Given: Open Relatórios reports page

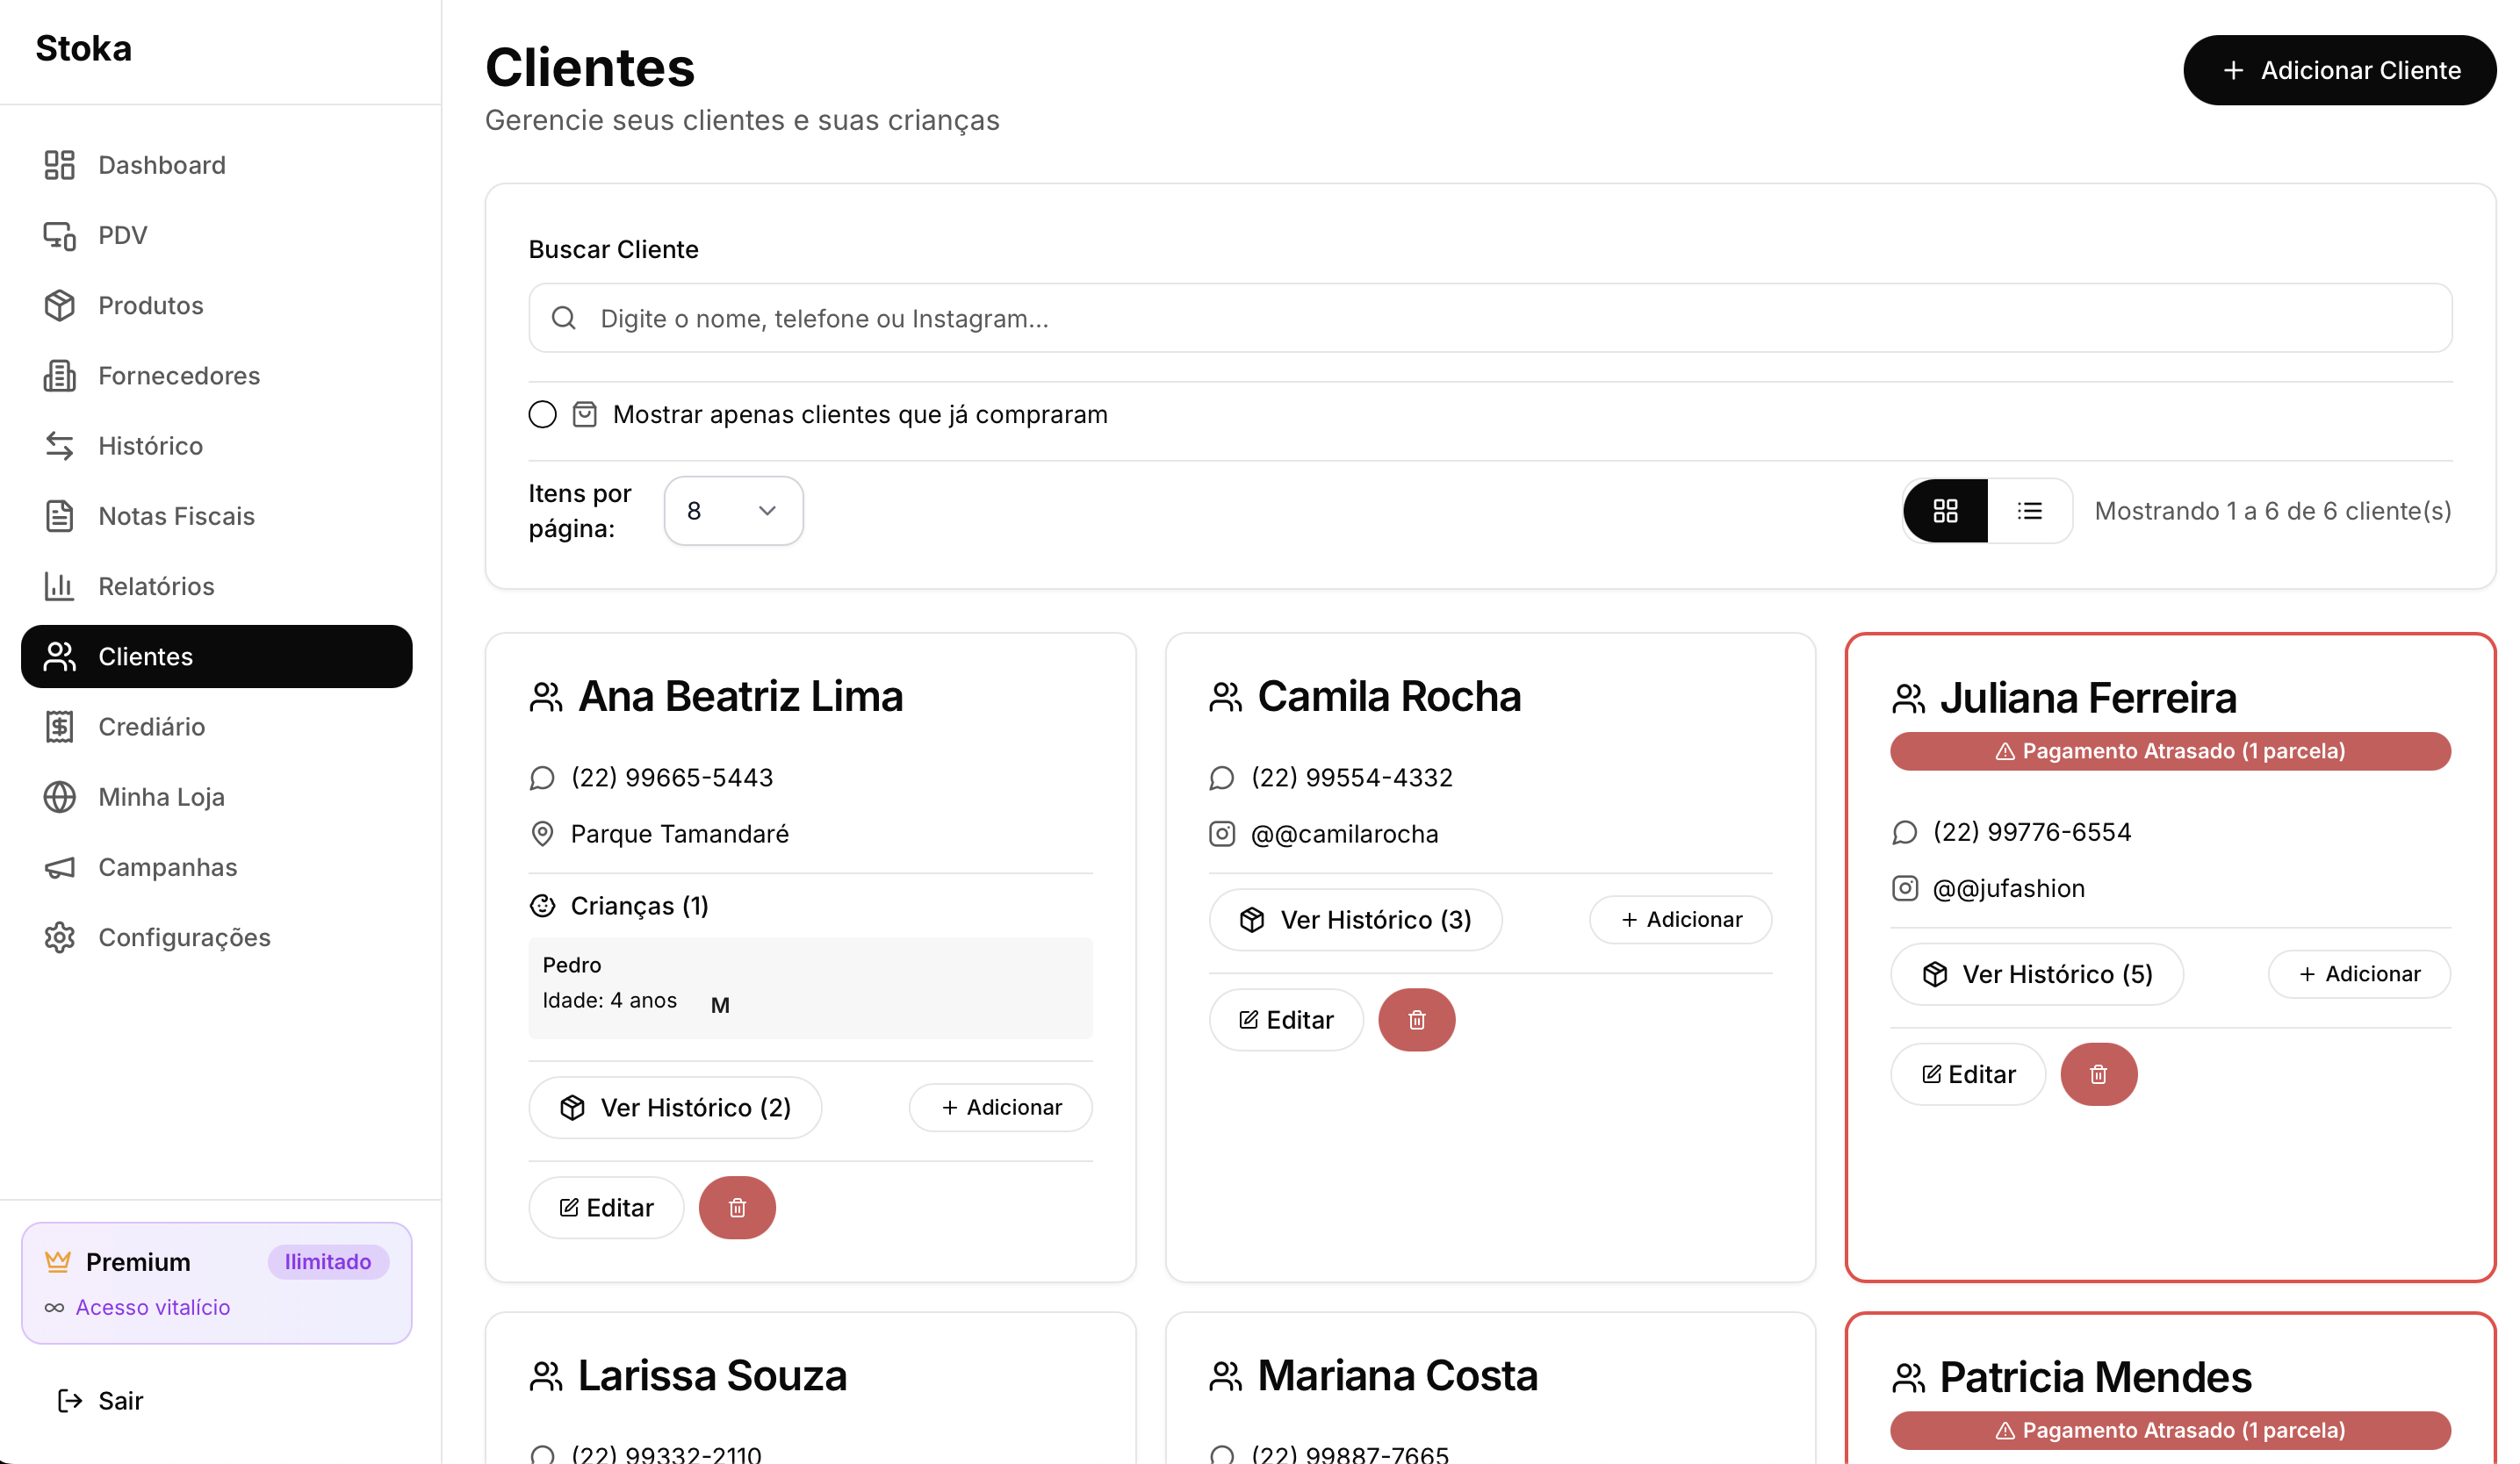Looking at the screenshot, I should 216,585.
